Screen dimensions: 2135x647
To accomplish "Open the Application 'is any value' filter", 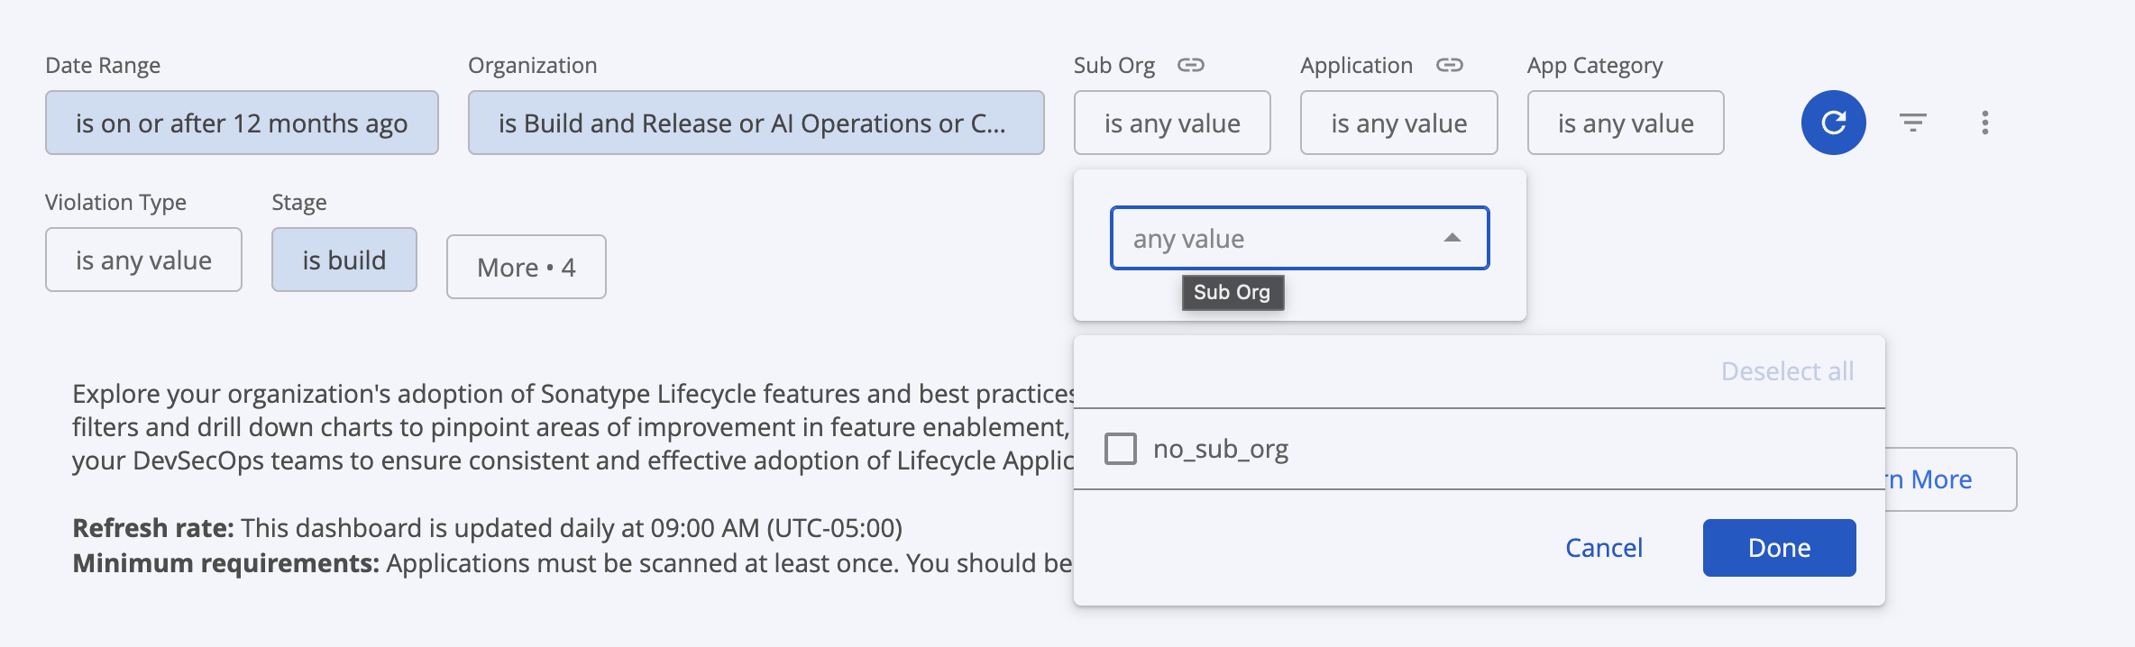I will coord(1398,123).
